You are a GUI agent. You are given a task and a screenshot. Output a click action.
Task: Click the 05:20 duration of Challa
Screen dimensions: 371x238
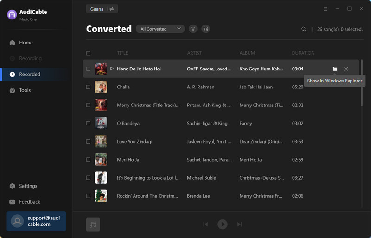pos(298,87)
